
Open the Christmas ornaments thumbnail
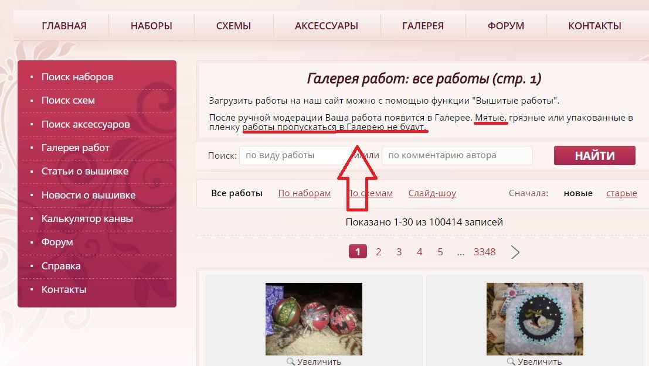tap(314, 319)
